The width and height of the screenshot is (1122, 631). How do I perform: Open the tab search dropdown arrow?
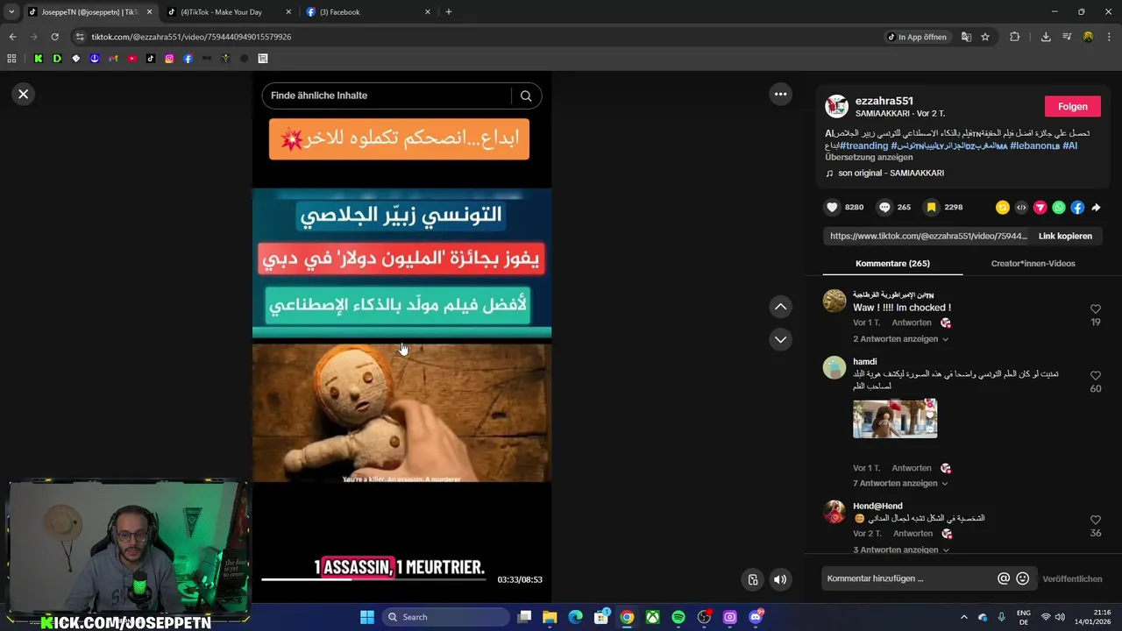click(11, 12)
